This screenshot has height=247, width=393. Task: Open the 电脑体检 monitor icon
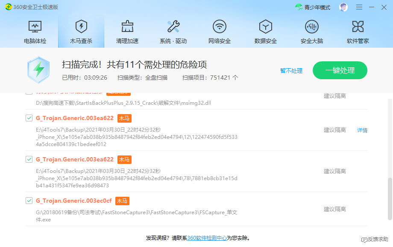(35, 26)
